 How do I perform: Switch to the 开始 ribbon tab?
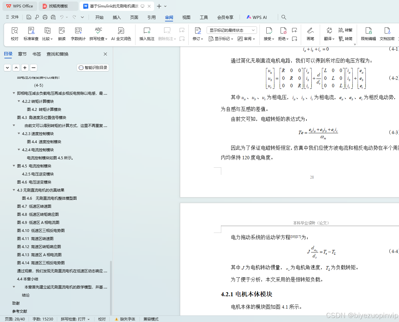tap(99, 17)
